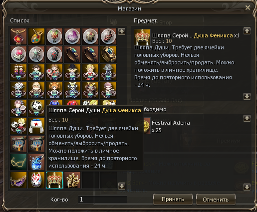
Task: Move item description panel down arrow
Action: [247, 96]
